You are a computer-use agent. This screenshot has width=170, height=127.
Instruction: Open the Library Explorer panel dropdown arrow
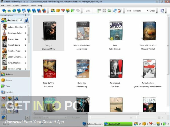tap(23, 15)
